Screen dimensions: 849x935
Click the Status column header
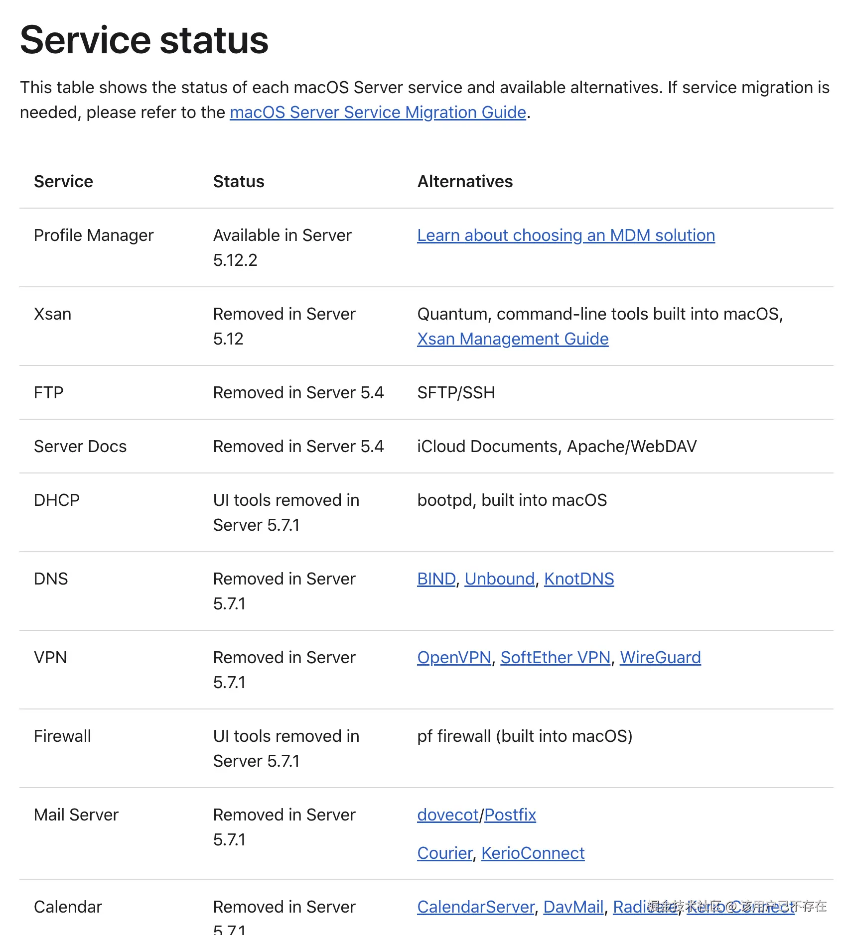pos(238,182)
